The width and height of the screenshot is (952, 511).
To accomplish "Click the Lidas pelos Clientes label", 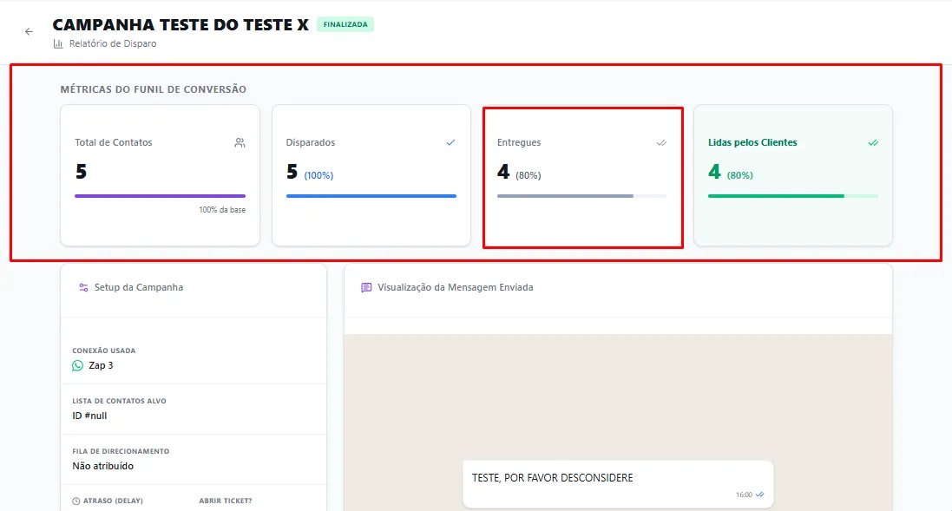I will tap(752, 142).
